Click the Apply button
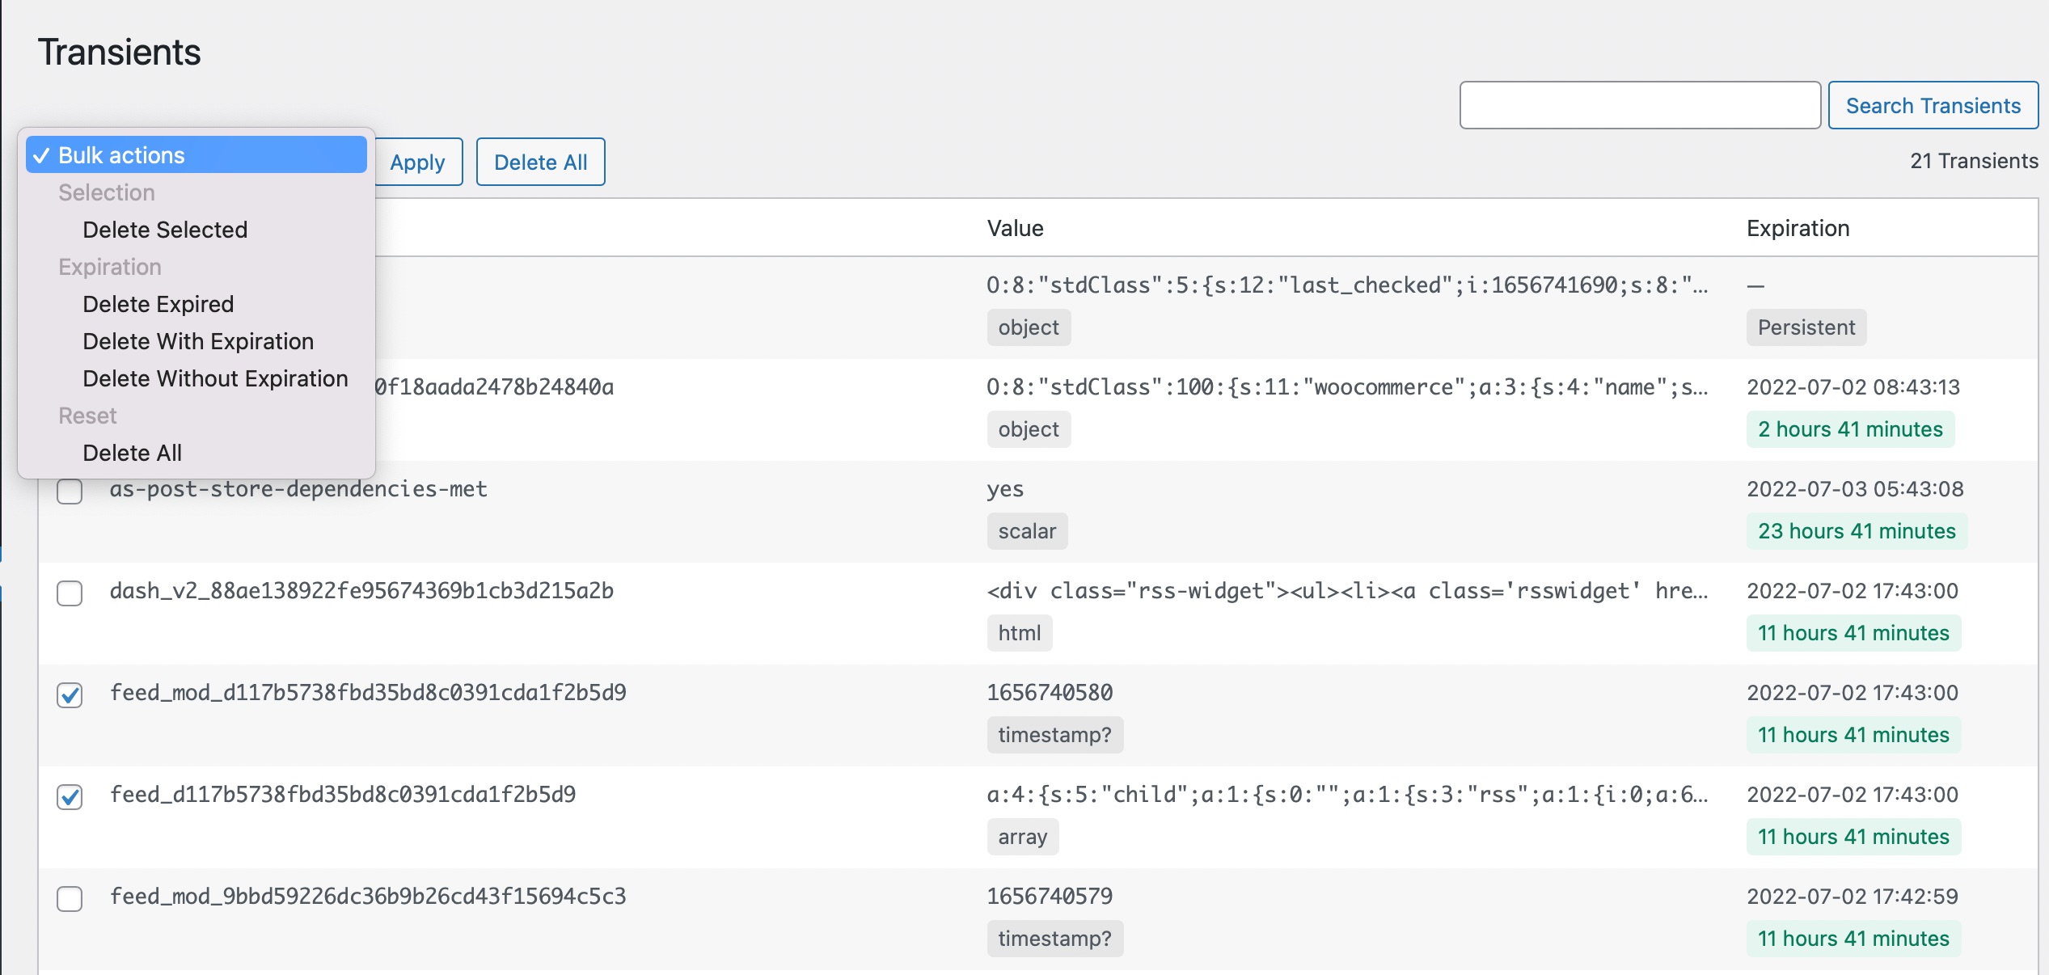 pyautogui.click(x=420, y=161)
